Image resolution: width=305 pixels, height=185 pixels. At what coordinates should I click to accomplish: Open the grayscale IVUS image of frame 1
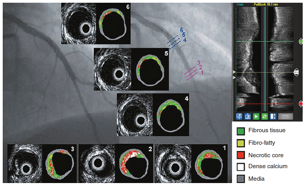173,163
